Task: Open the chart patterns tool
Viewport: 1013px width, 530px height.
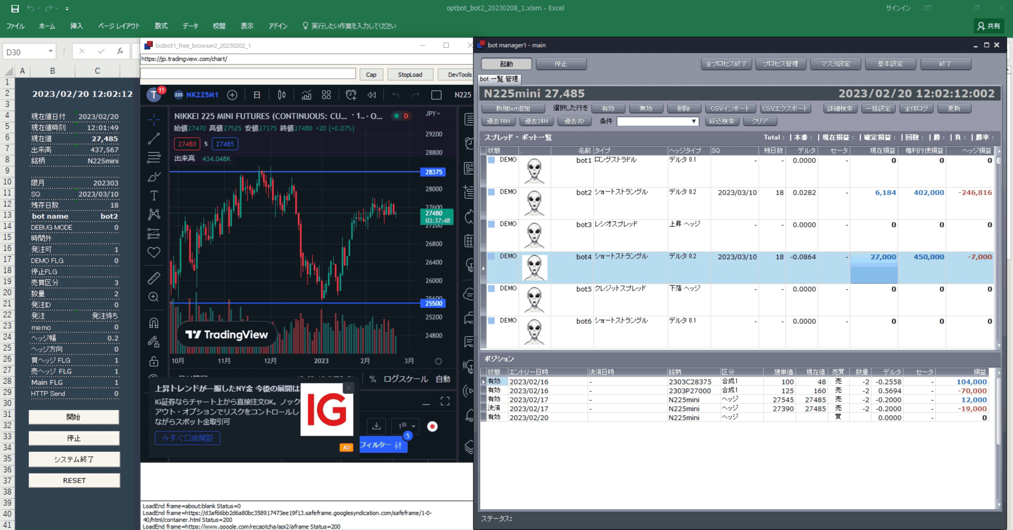Action: point(154,214)
